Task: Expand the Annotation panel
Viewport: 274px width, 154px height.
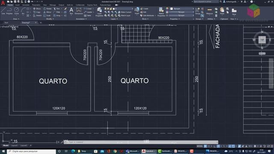Action: (x=81, y=19)
